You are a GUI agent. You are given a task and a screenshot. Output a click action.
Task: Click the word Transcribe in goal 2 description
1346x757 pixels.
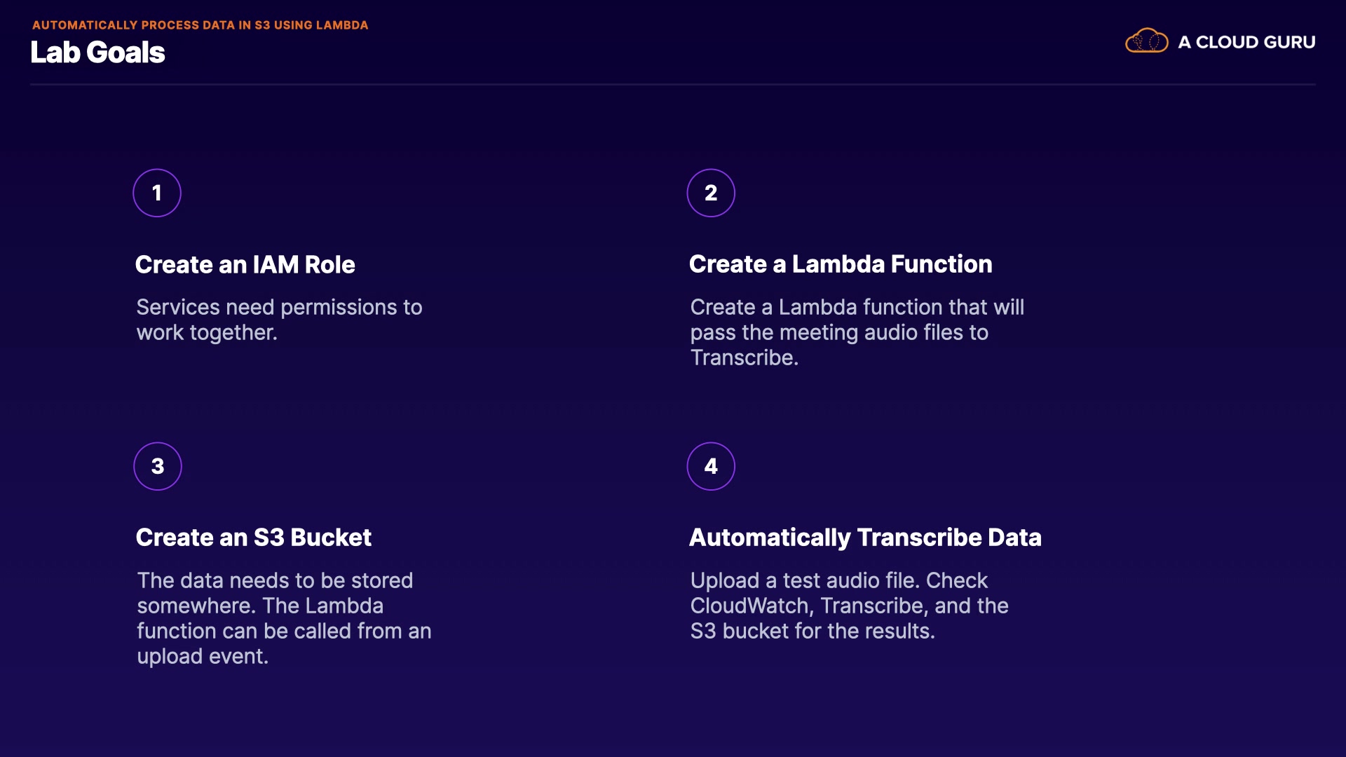coord(743,357)
